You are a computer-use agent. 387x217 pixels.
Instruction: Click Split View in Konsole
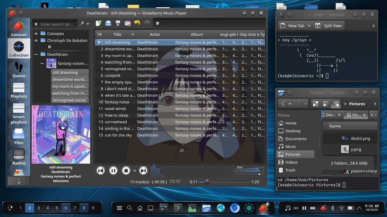point(329,26)
